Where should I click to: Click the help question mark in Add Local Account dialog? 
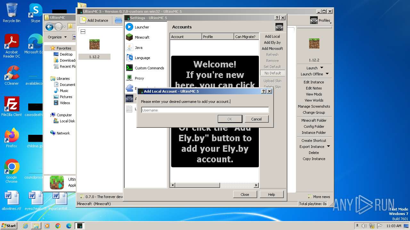tap(264, 91)
